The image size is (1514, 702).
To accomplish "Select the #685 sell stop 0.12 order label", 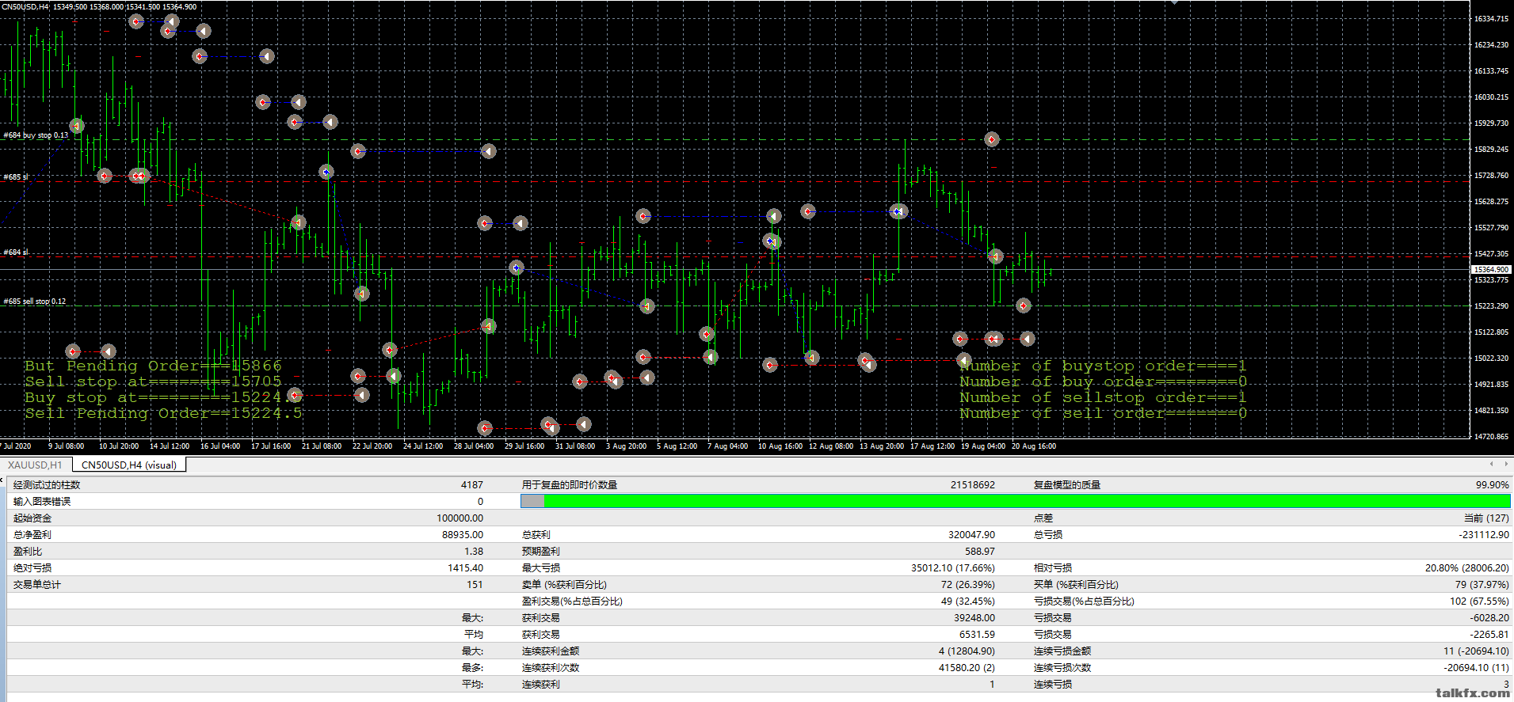I will click(x=35, y=302).
